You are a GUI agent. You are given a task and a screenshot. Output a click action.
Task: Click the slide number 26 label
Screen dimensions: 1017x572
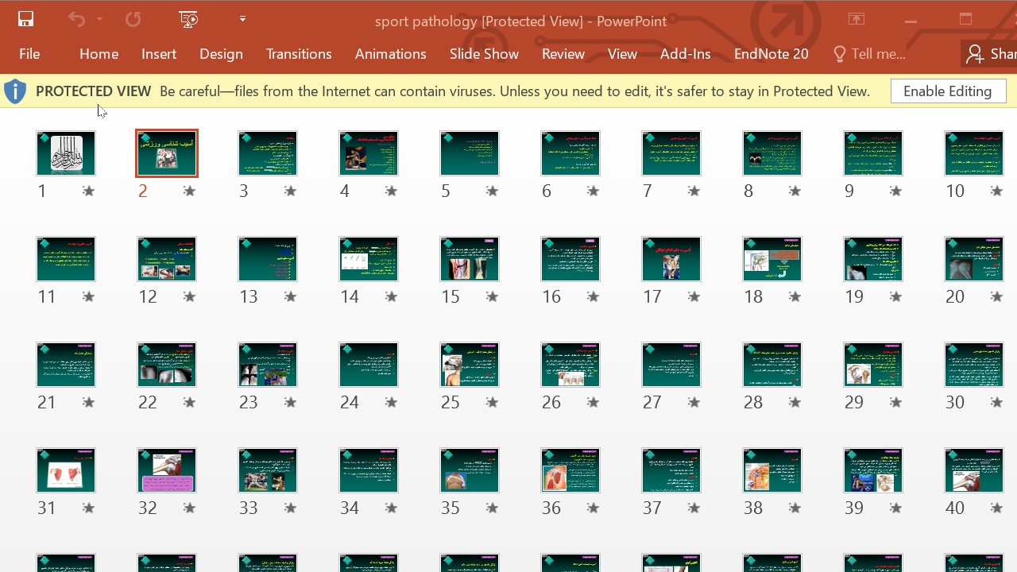[551, 402]
